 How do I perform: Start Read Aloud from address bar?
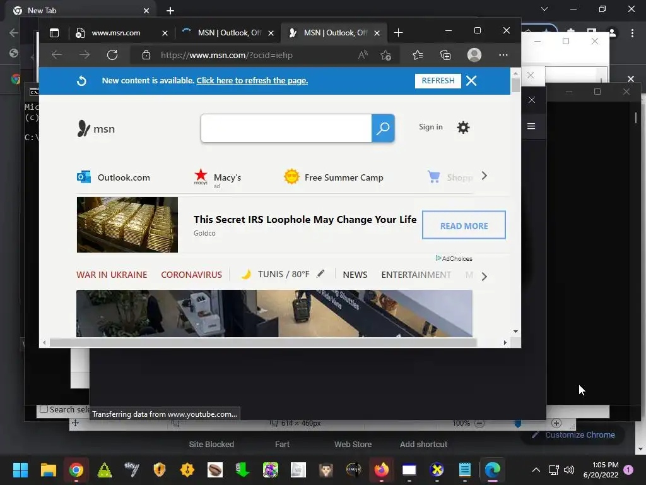[363, 55]
